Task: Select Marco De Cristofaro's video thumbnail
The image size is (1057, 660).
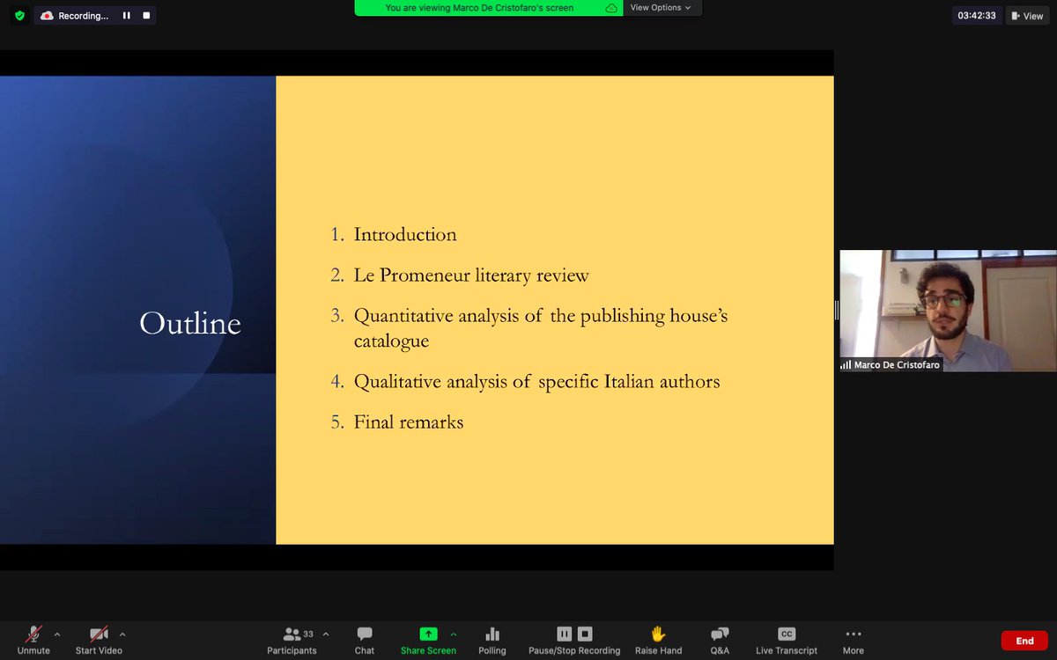Action: (946, 311)
